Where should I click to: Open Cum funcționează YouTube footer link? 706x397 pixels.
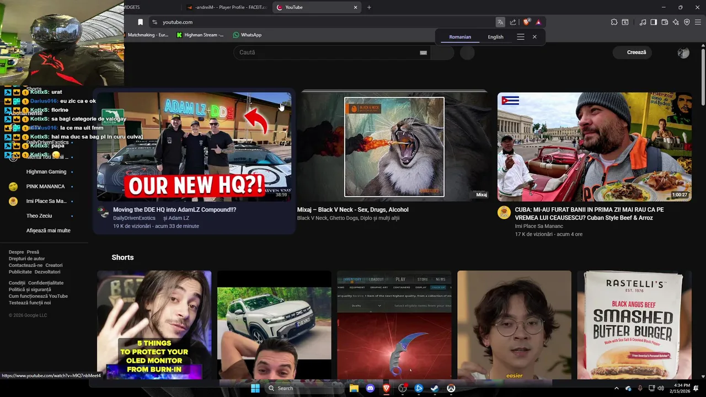tap(38, 296)
